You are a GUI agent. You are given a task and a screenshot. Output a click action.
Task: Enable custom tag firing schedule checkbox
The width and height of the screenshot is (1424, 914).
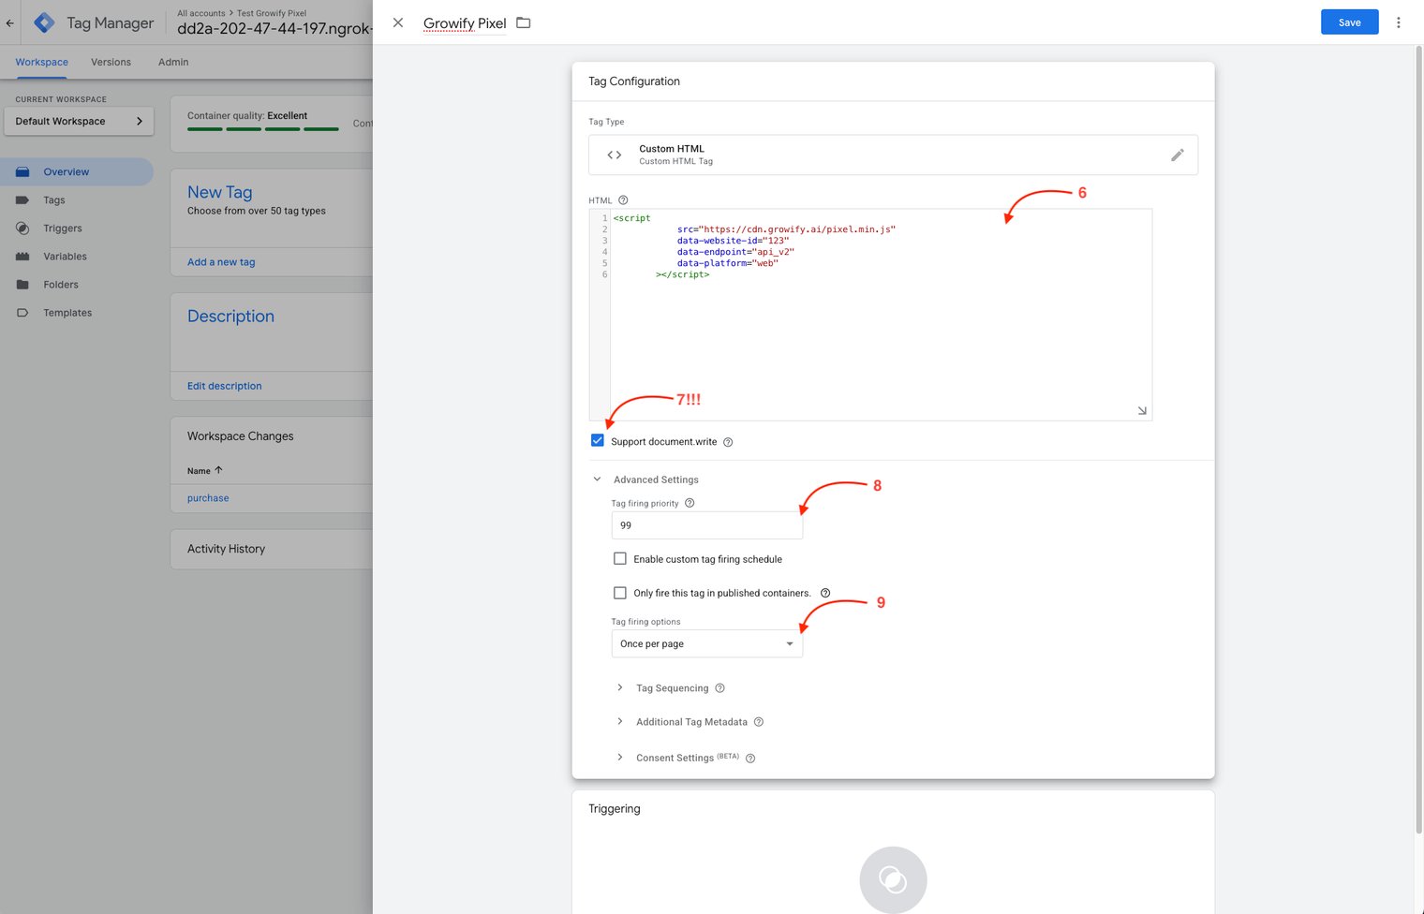620,559
